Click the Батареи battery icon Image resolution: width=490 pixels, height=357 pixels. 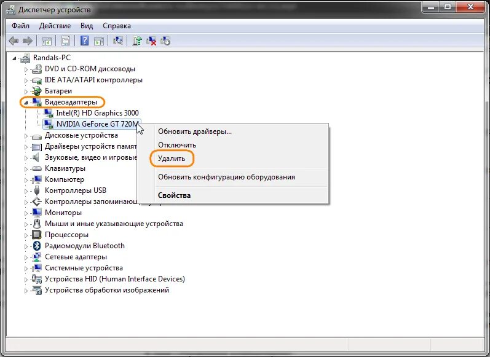tap(36, 91)
